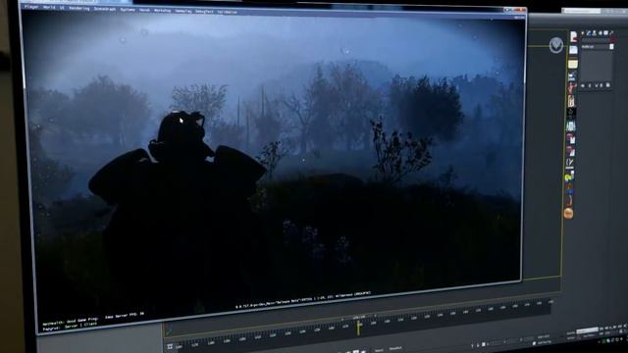Click the orange round icon in side toolbar
The height and width of the screenshot is (353, 628).
[x=568, y=214]
